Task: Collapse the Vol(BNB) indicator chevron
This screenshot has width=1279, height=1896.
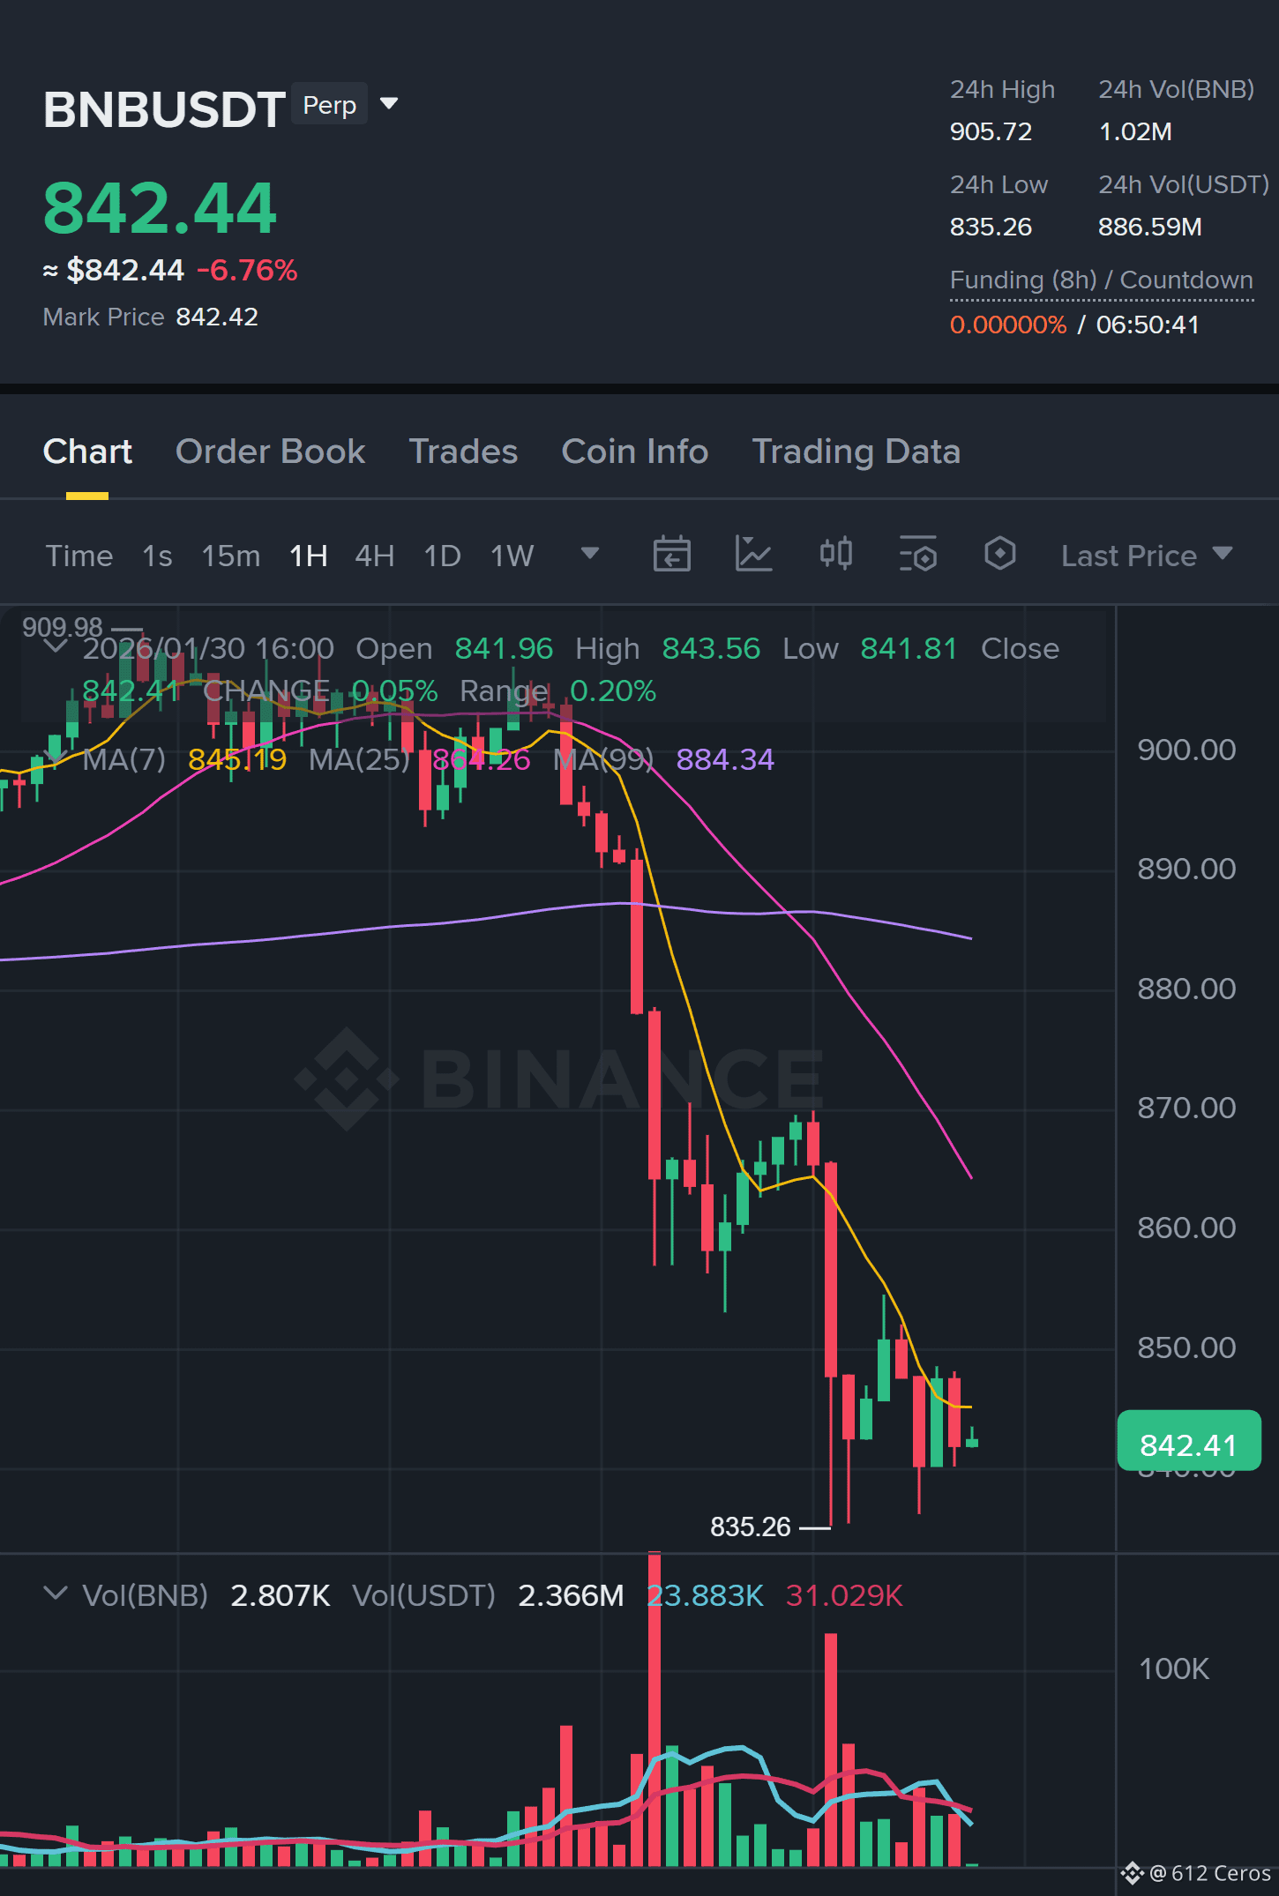Action: (56, 1594)
